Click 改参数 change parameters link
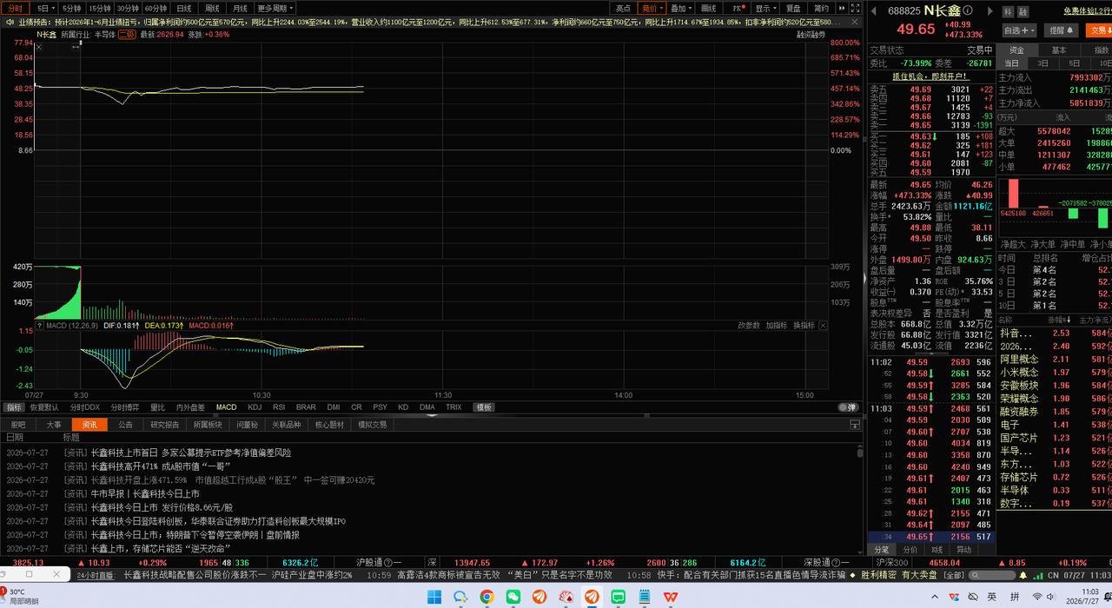The width and height of the screenshot is (1112, 608). pyautogui.click(x=749, y=325)
